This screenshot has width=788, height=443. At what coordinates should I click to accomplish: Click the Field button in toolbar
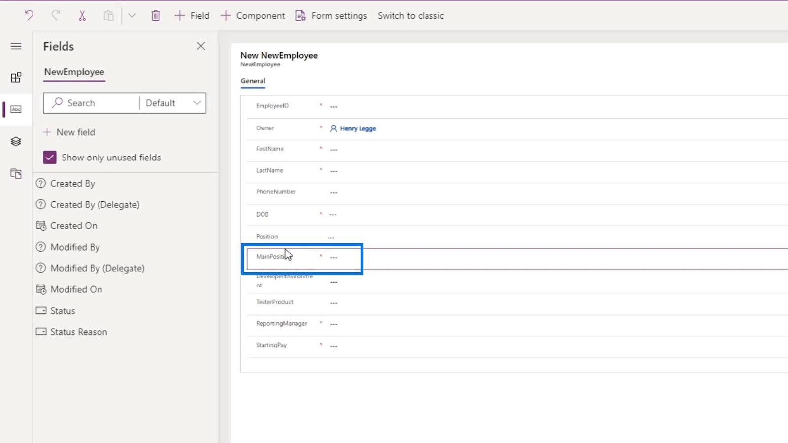pos(192,15)
